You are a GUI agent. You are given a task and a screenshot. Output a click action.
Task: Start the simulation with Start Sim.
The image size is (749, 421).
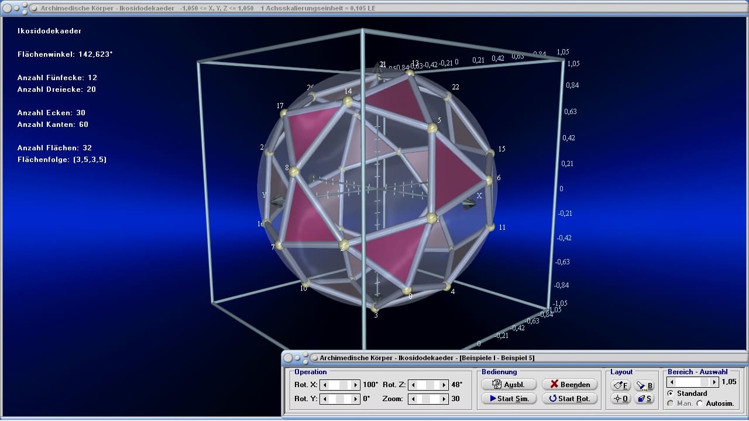coord(509,398)
